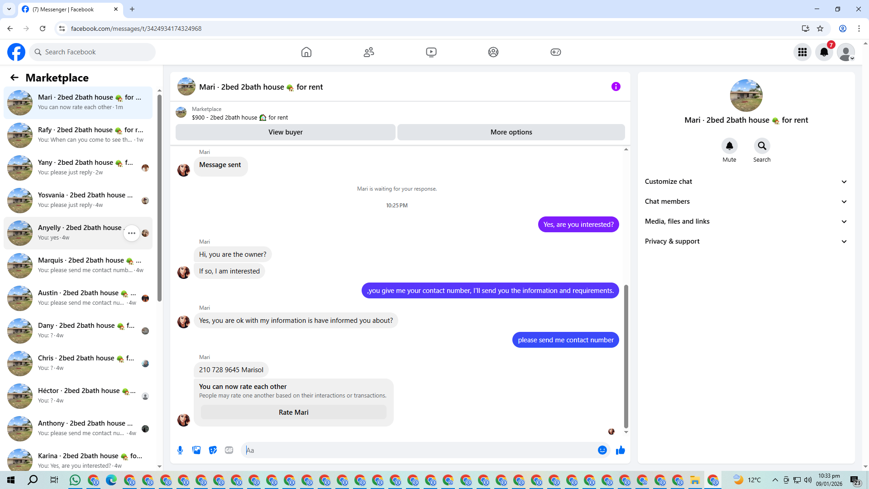
Task: Mute this conversation
Action: click(729, 146)
